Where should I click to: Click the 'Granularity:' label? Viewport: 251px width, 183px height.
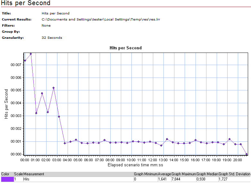pyautogui.click(x=13, y=37)
